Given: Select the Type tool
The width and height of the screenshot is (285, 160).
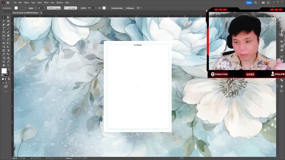Looking at the screenshot, I should coord(4,28).
